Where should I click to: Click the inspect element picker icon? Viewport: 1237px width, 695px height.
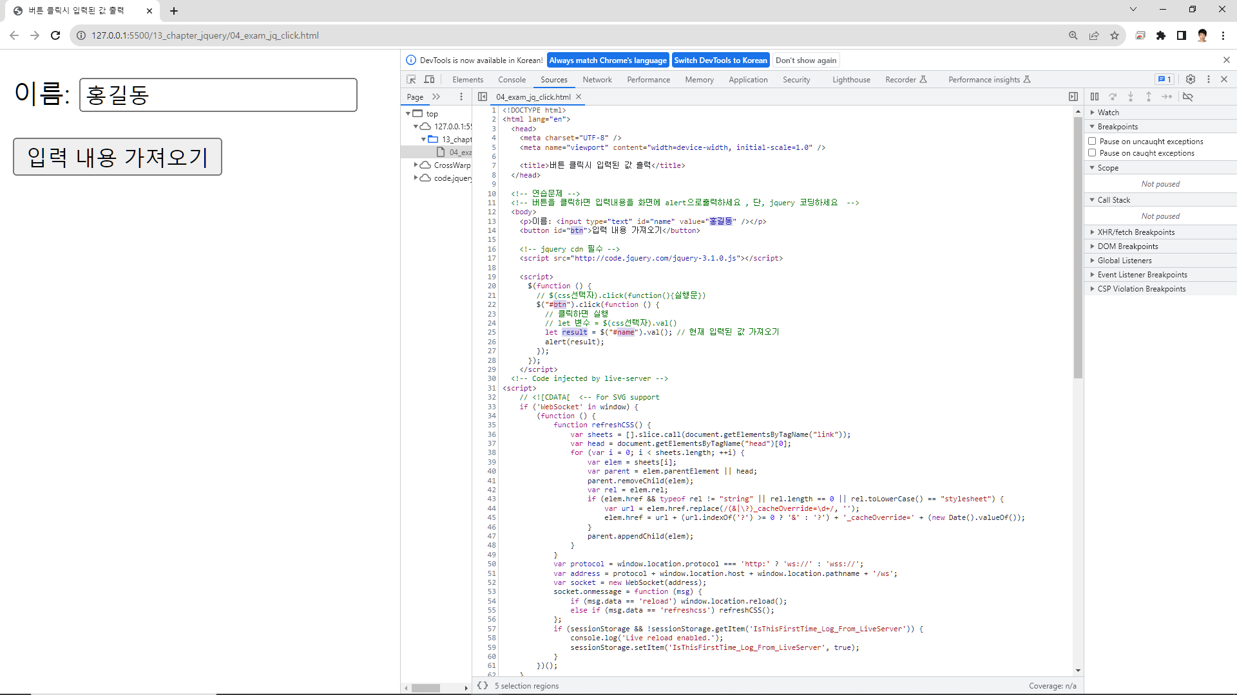pos(411,80)
